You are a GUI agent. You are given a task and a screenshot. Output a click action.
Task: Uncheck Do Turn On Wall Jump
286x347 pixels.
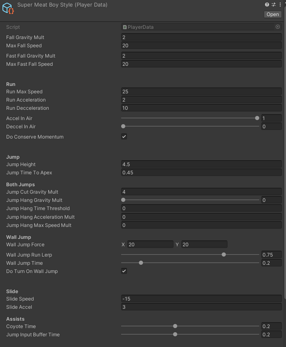pos(124,271)
